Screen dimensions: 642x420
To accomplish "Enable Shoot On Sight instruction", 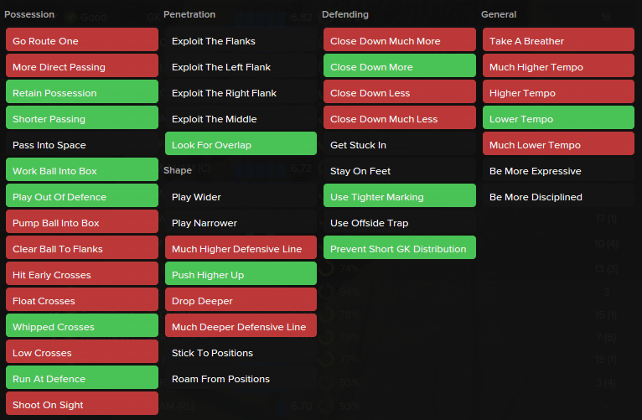I will [x=81, y=405].
